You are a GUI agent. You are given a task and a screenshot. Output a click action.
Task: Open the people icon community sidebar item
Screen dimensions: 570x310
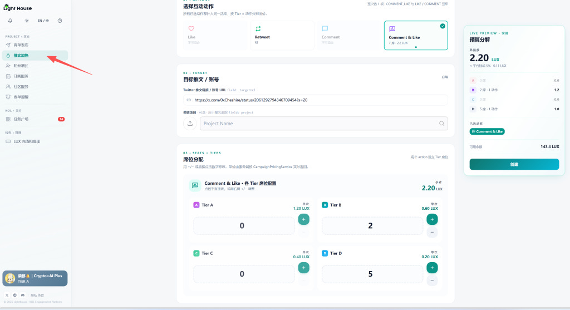point(35,86)
